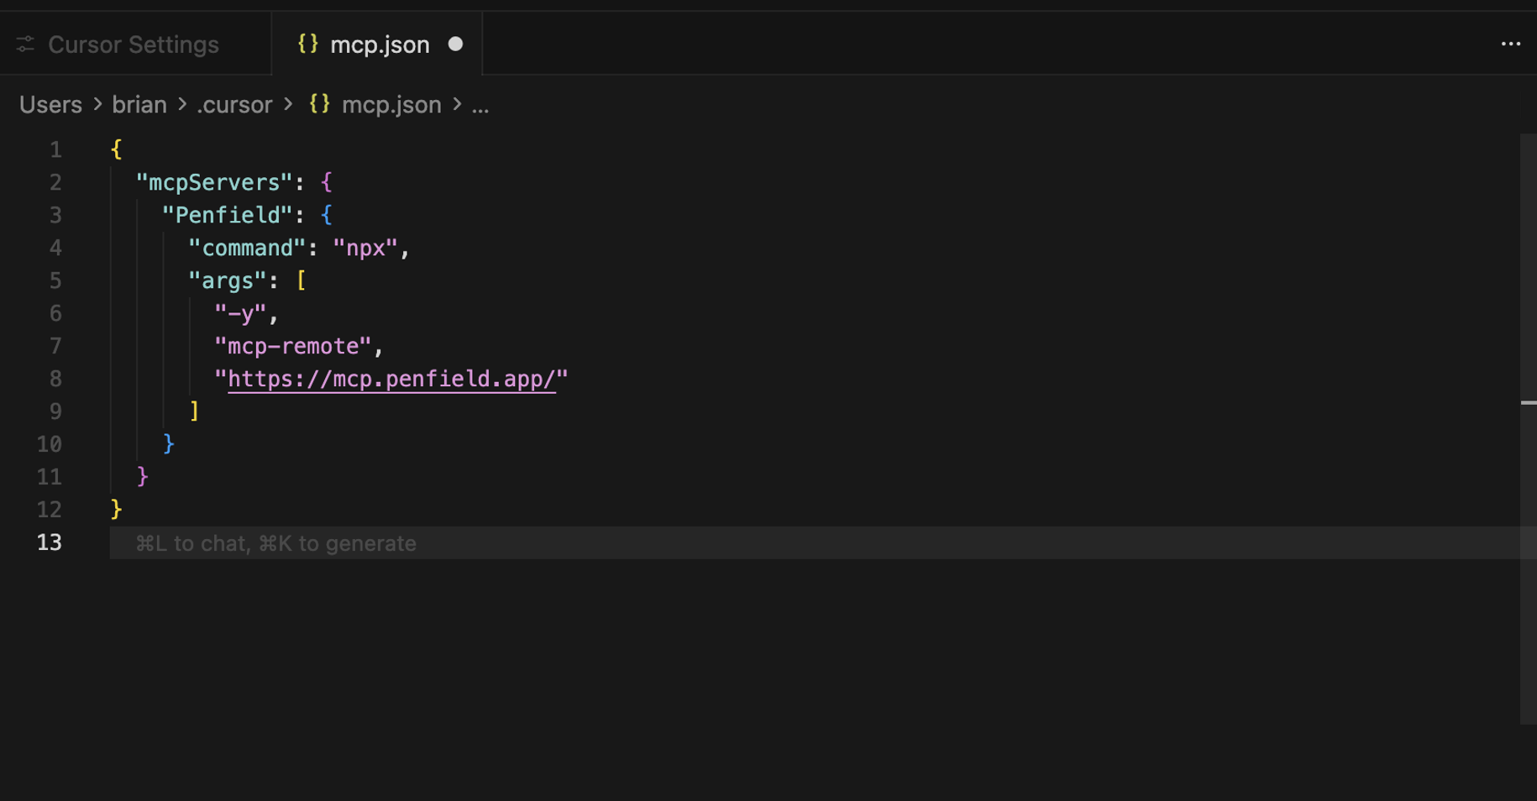
Task: Click the "-y" argument text
Action: pos(240,313)
